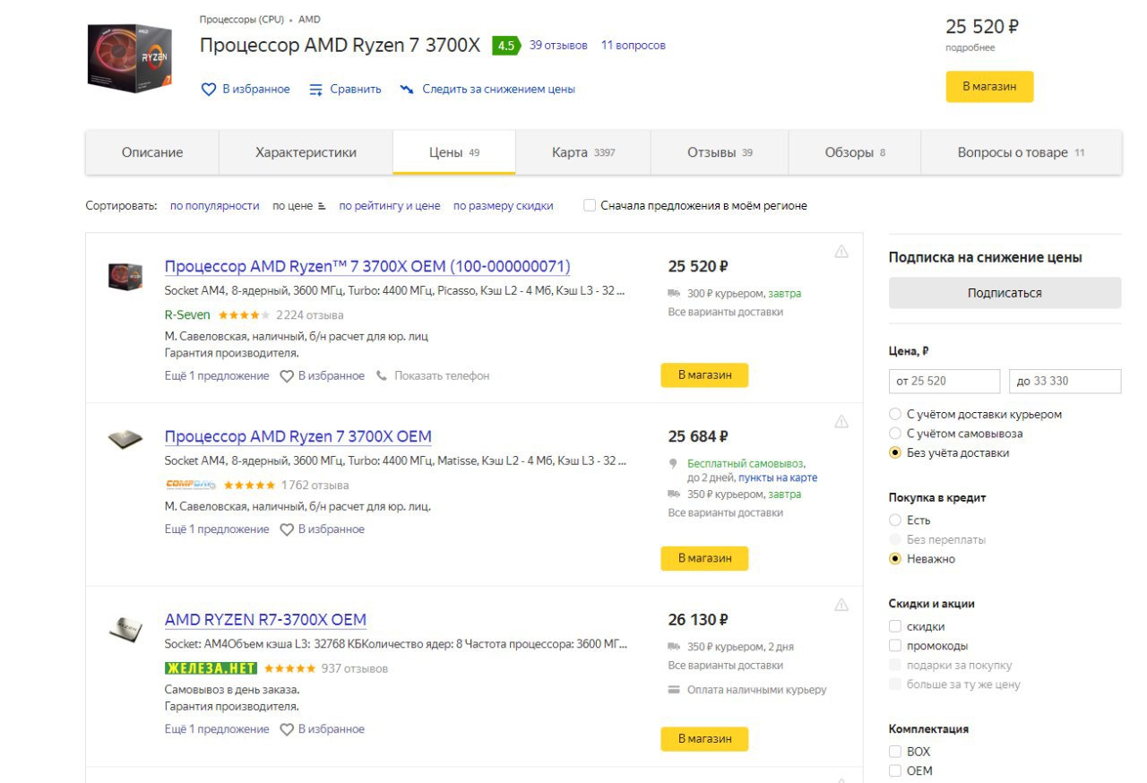Click the ЖЕЛЕЗА.НЕТ shop logo
Screen dimensions: 1147x783
click(x=211, y=668)
